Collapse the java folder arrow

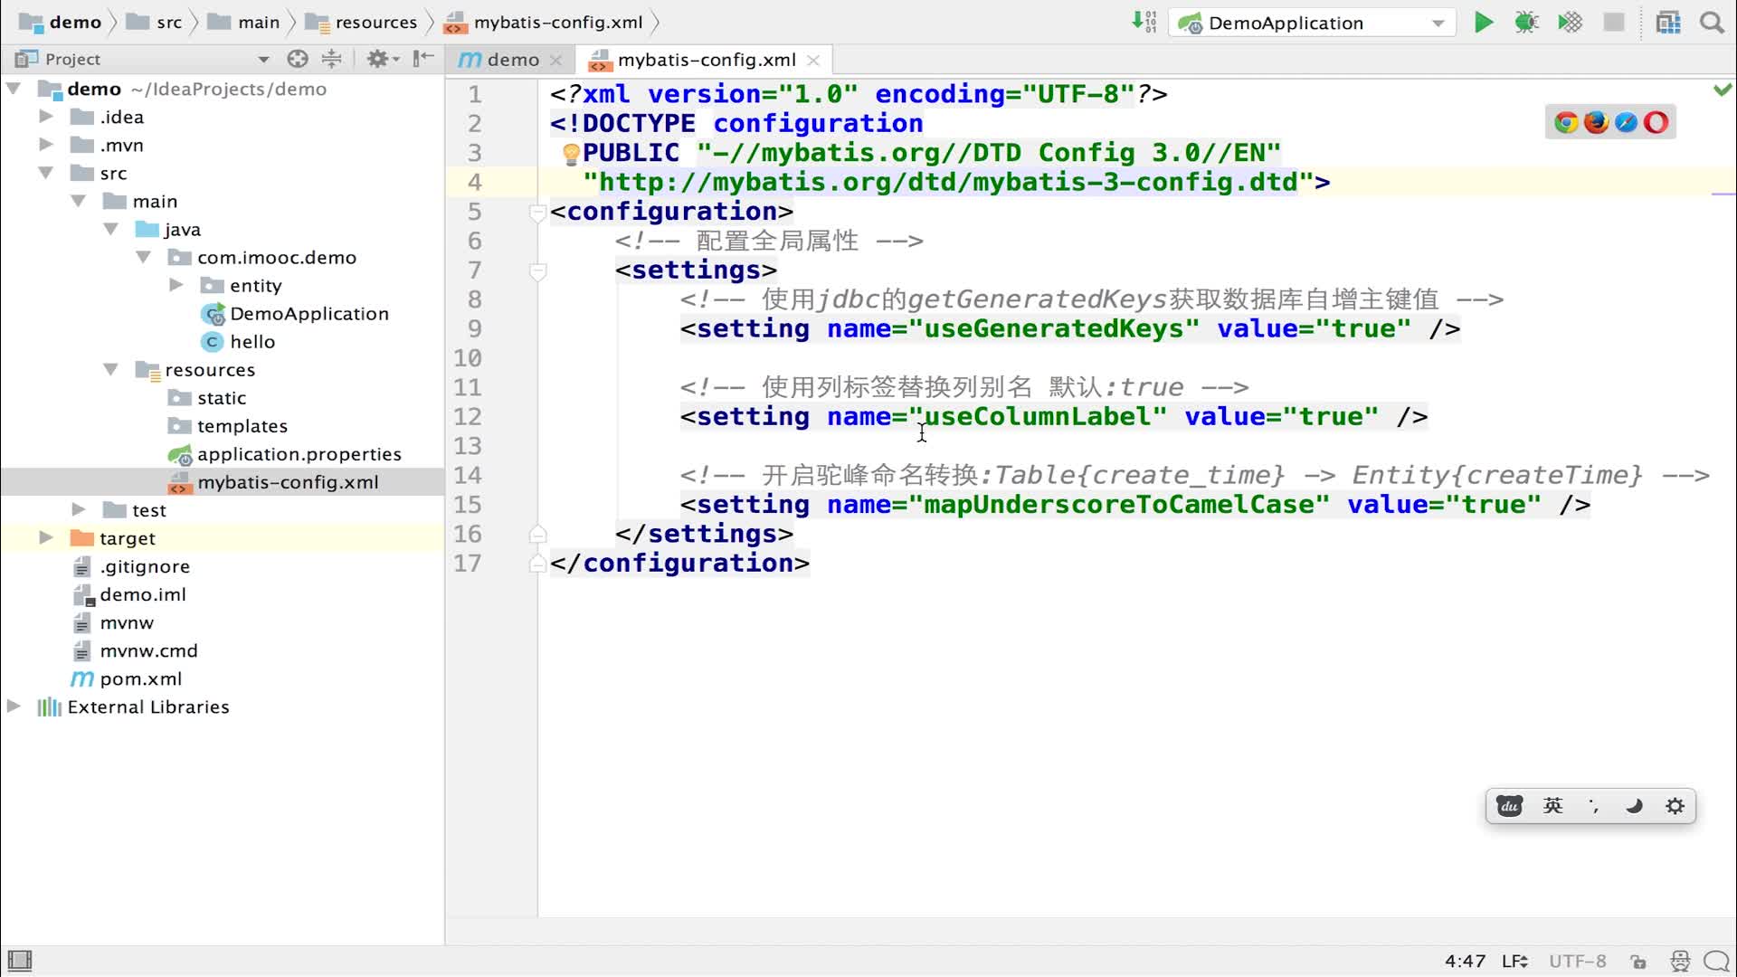110,229
